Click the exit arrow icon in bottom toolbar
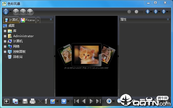Screen dimensions: 173x108 7,101
